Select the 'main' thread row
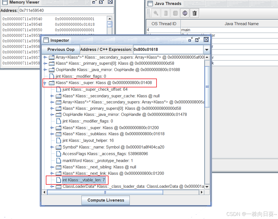 click(212, 30)
